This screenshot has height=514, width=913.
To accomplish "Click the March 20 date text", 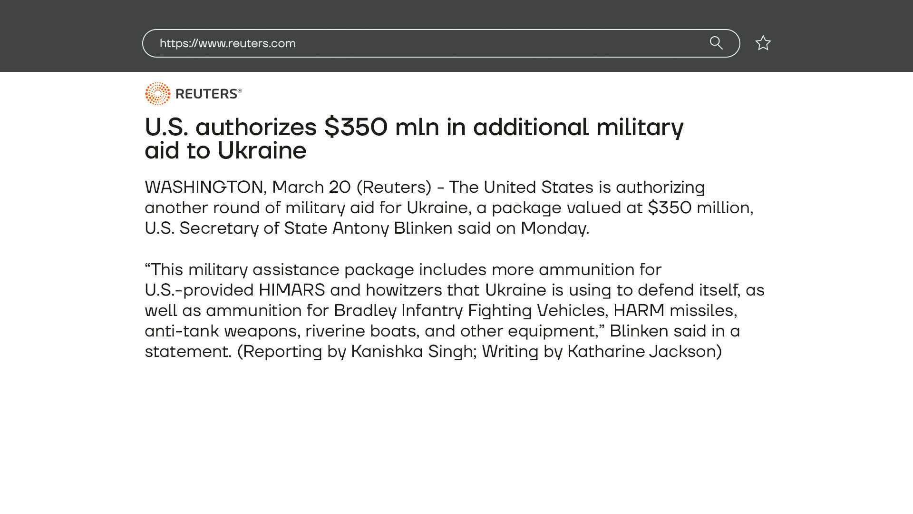I will [311, 187].
